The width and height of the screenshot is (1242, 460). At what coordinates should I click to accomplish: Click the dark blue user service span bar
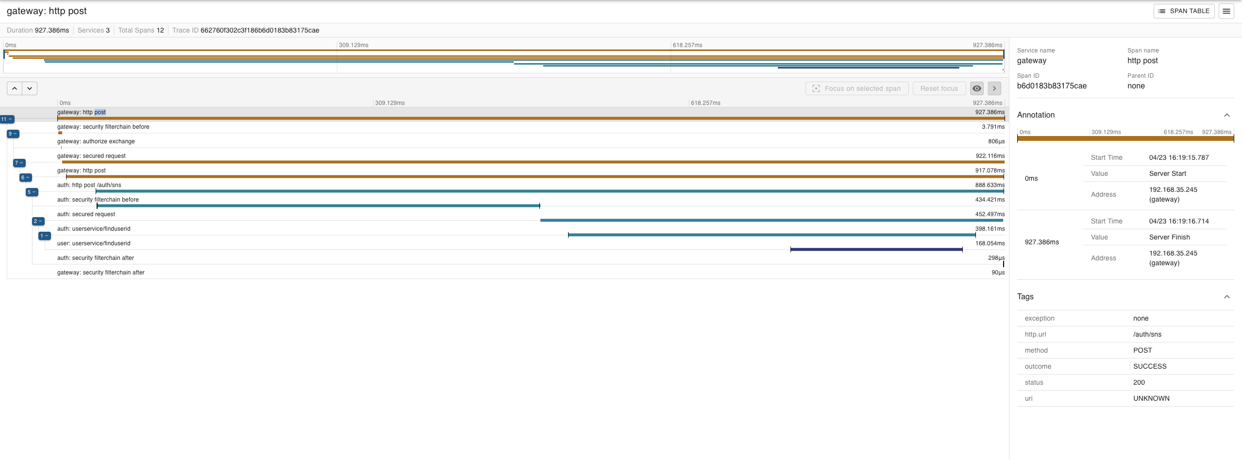click(x=876, y=250)
